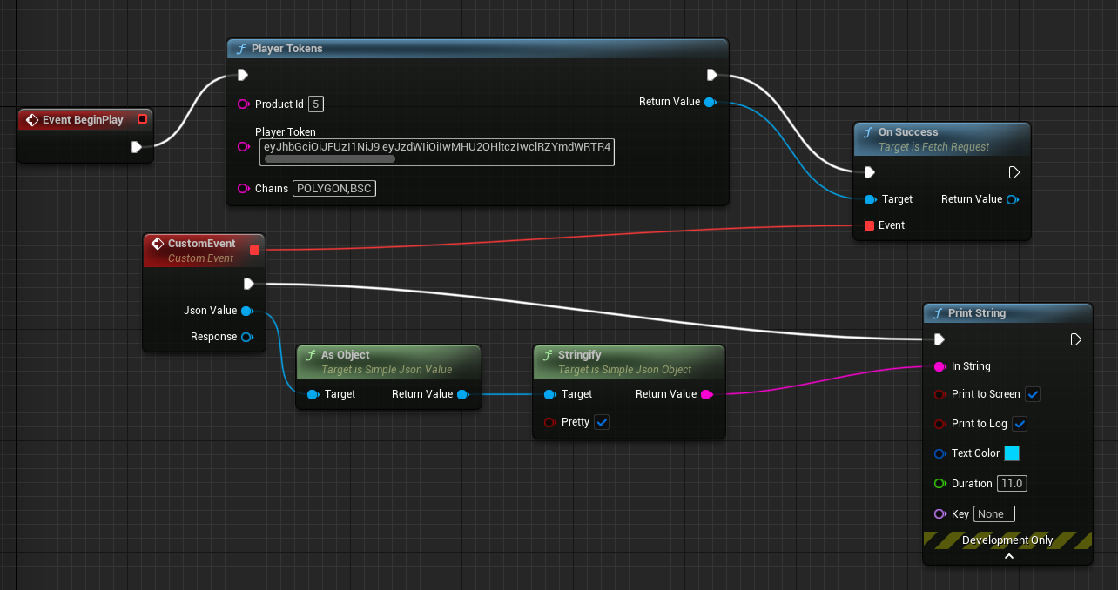The image size is (1118, 590).
Task: Click the Json Value pin on CustomEvent
Action: [x=248, y=311]
